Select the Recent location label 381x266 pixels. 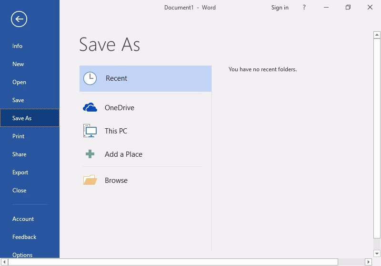point(116,78)
